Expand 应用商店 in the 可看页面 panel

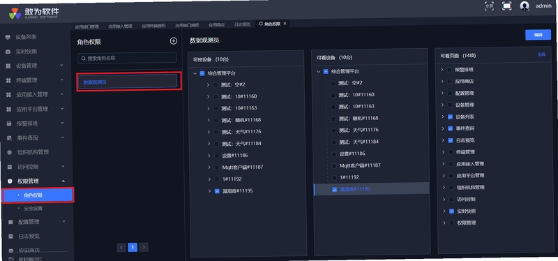[442, 81]
